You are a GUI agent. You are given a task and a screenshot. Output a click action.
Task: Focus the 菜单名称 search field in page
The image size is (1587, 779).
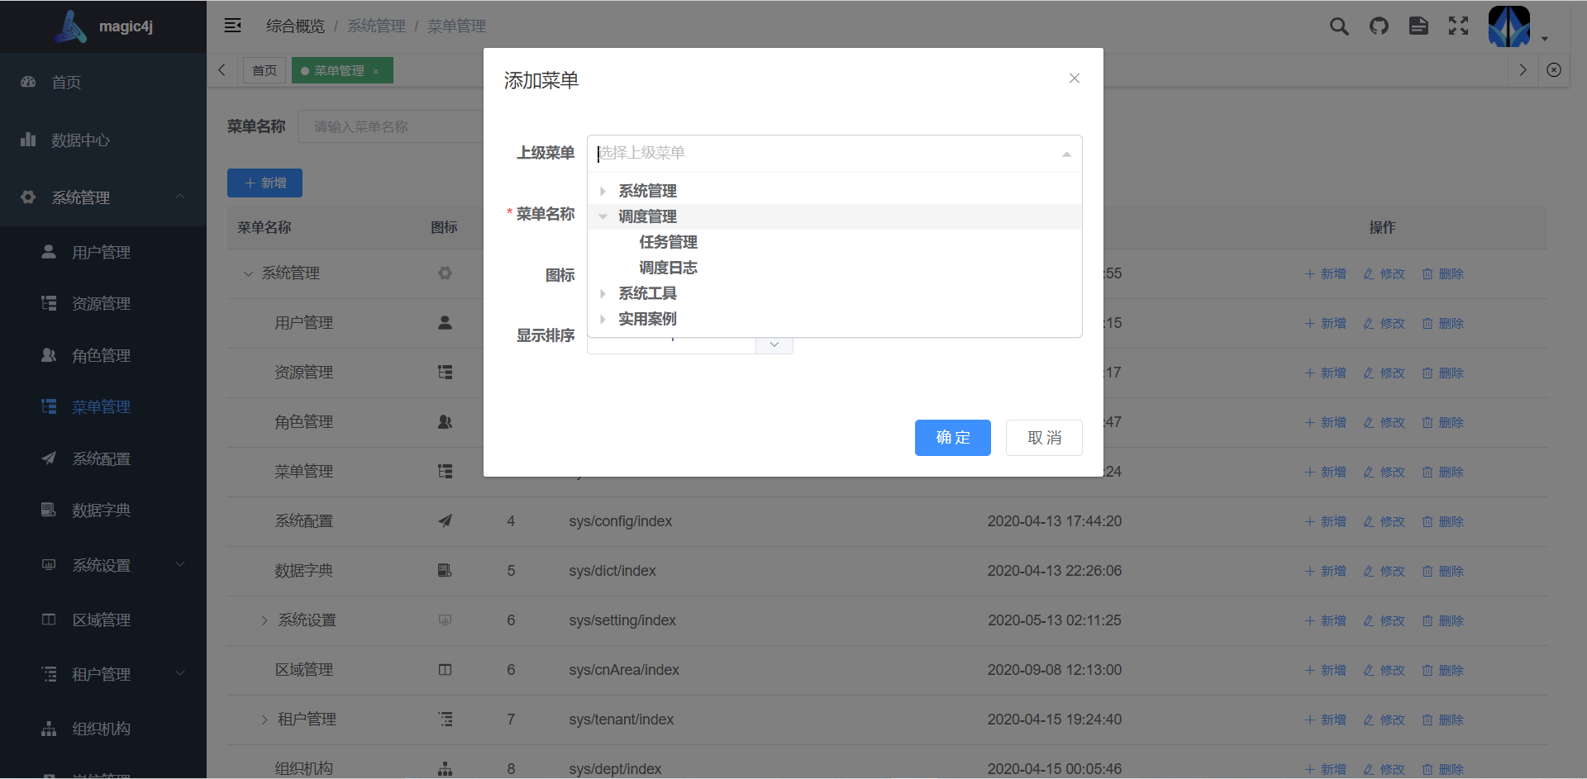coord(390,126)
